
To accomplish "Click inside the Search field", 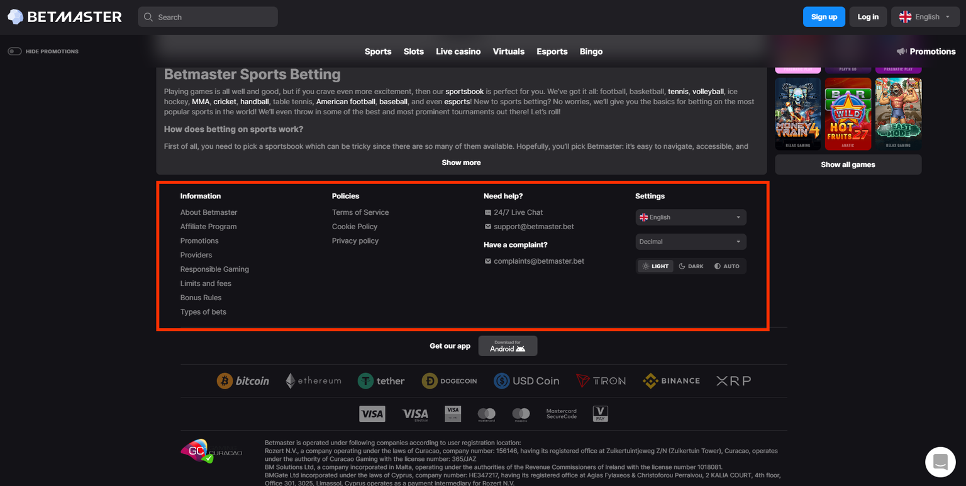I will (208, 16).
